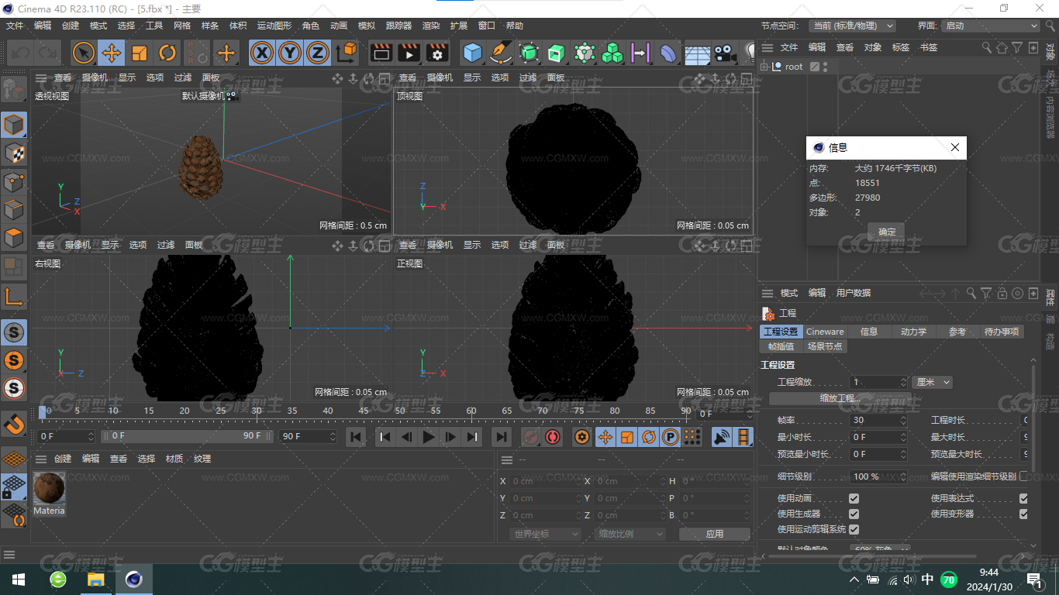The height and width of the screenshot is (595, 1059).
Task: Click the preview range bar 0 F–90 F
Action: [x=186, y=436]
